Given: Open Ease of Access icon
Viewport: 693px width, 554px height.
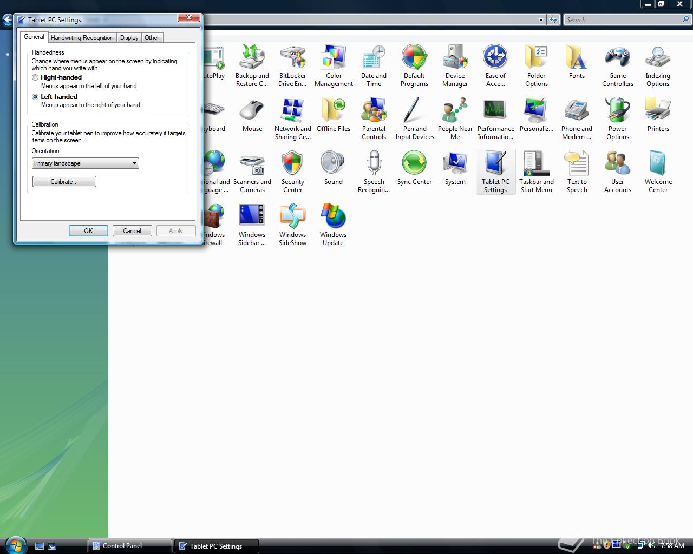Looking at the screenshot, I should pos(495,66).
